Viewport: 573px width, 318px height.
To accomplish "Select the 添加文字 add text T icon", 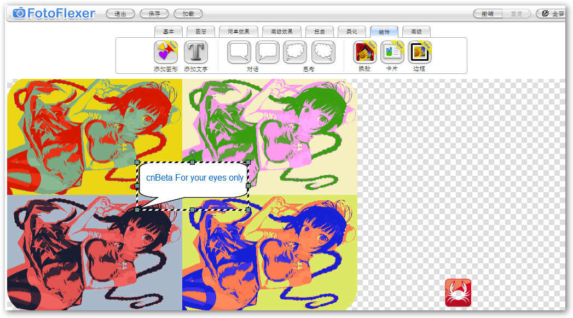I will (x=196, y=52).
